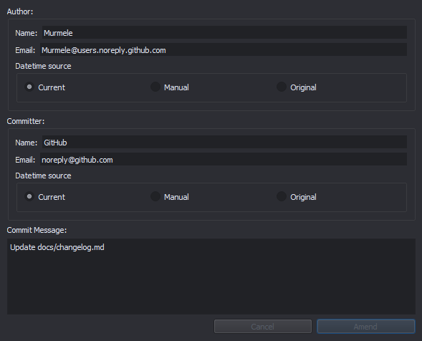Click the Committer: section label
The image size is (422, 341).
pos(26,121)
